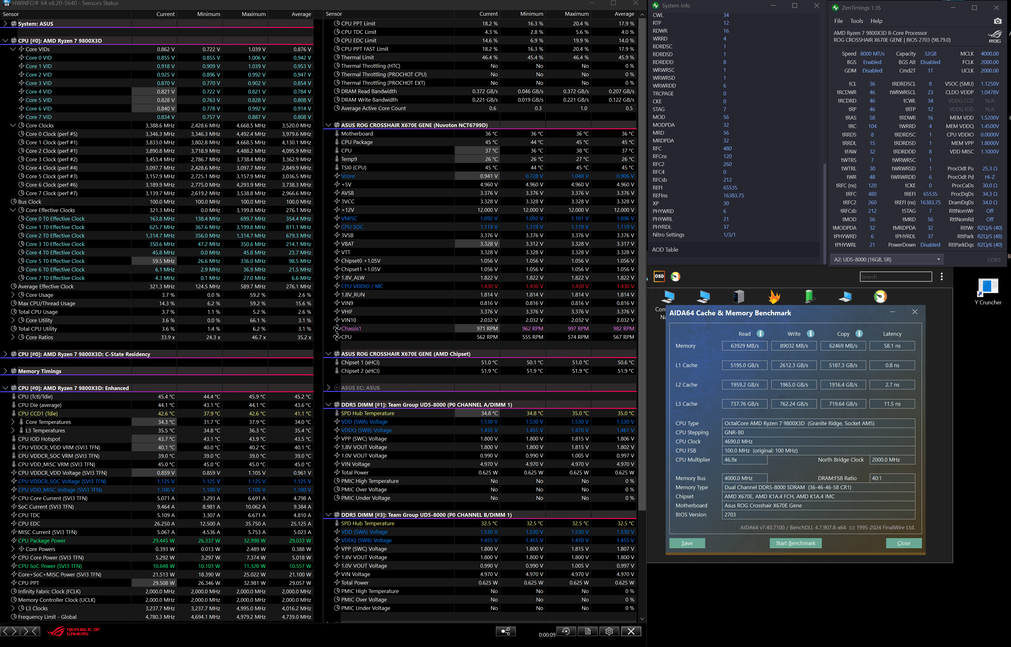The width and height of the screenshot is (1011, 647).
Task: Click the ZenTimings camera screenshot icon
Action: pyautogui.click(x=998, y=21)
